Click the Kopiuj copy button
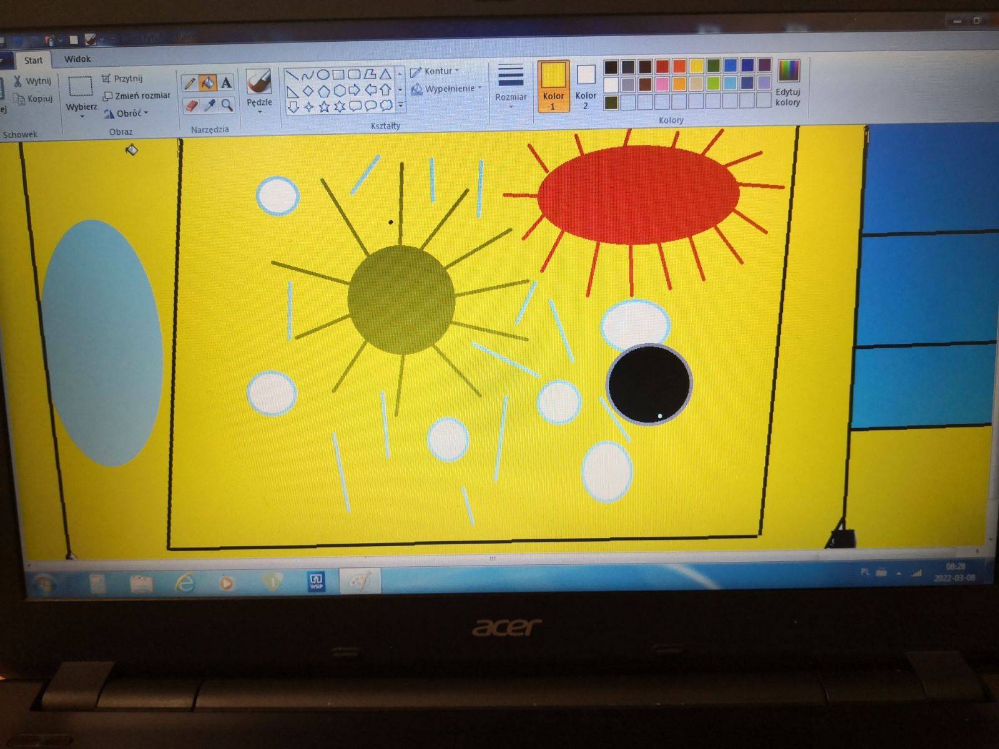The image size is (999, 749). tap(33, 99)
